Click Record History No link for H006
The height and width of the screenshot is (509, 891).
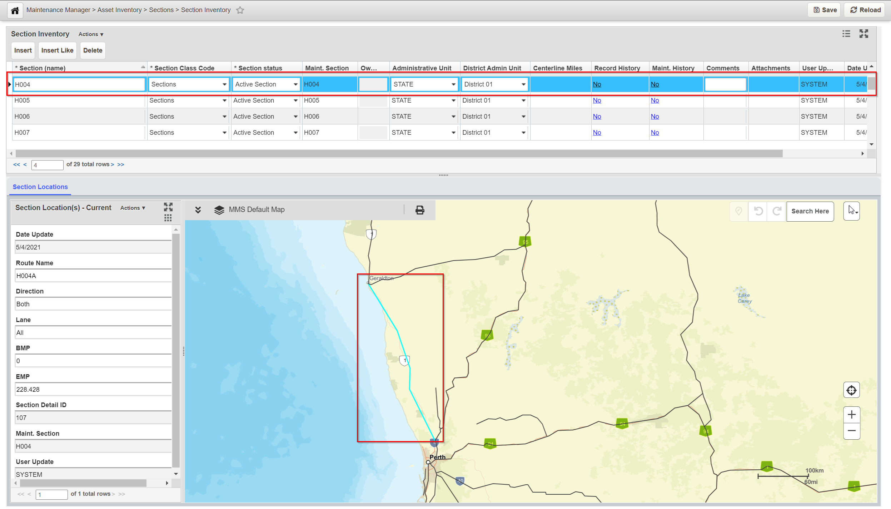coord(597,117)
